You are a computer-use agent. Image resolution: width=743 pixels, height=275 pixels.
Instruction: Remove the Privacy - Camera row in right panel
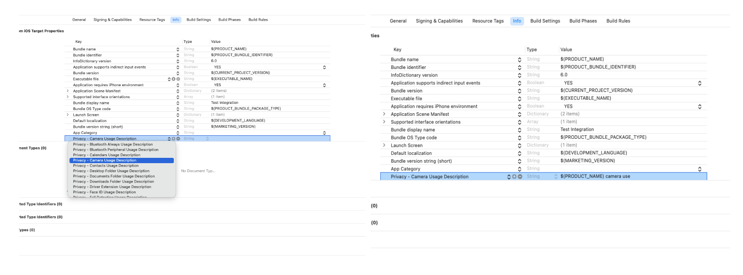pos(520,177)
